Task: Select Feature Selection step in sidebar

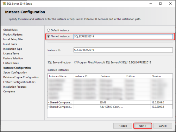Action: point(13,58)
